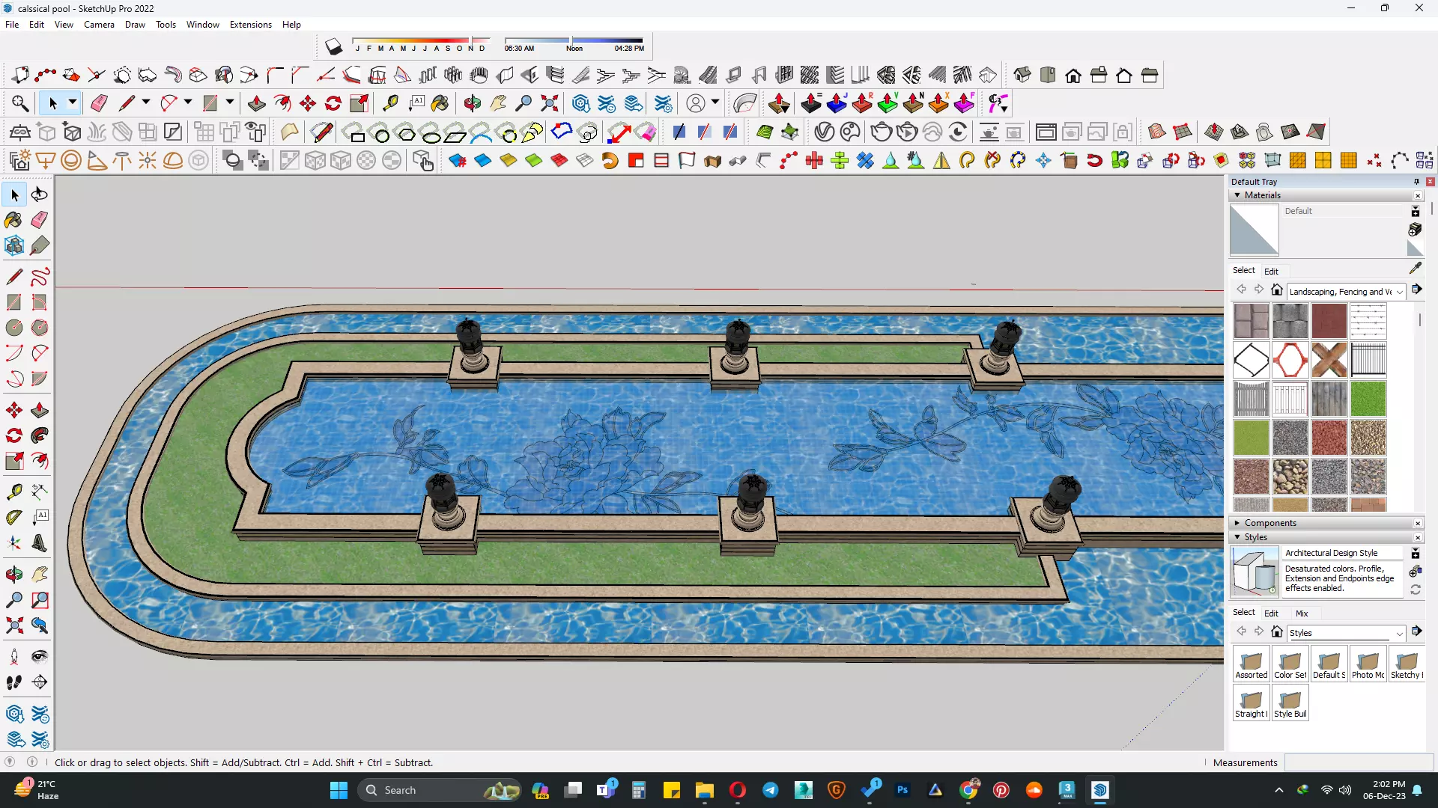Click the 3D Text tool
The image size is (1438, 808).
click(40, 544)
